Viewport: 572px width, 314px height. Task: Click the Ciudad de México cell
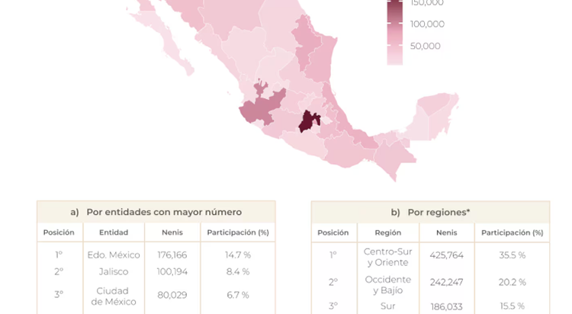pos(113,296)
